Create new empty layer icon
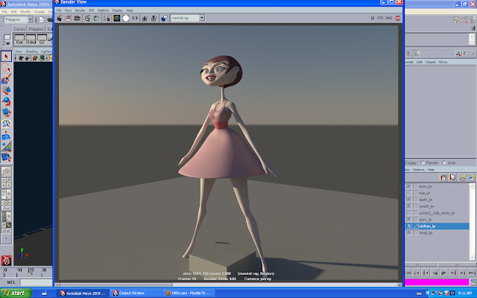This screenshot has height=298, width=477. tap(462, 177)
